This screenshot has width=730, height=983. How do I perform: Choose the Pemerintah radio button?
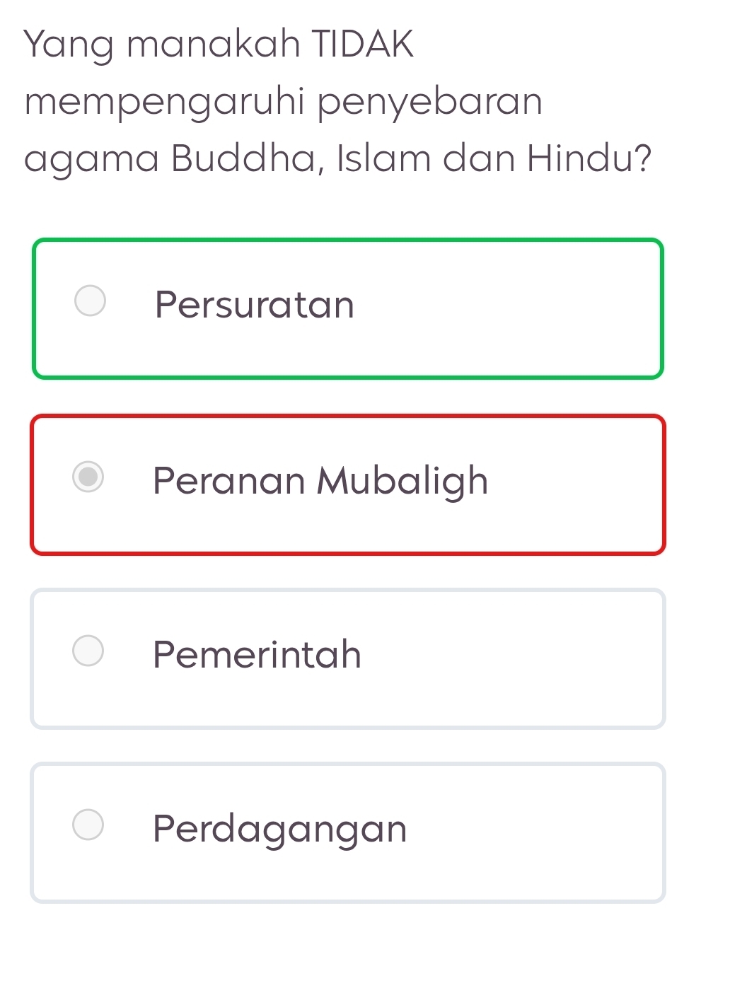point(88,651)
